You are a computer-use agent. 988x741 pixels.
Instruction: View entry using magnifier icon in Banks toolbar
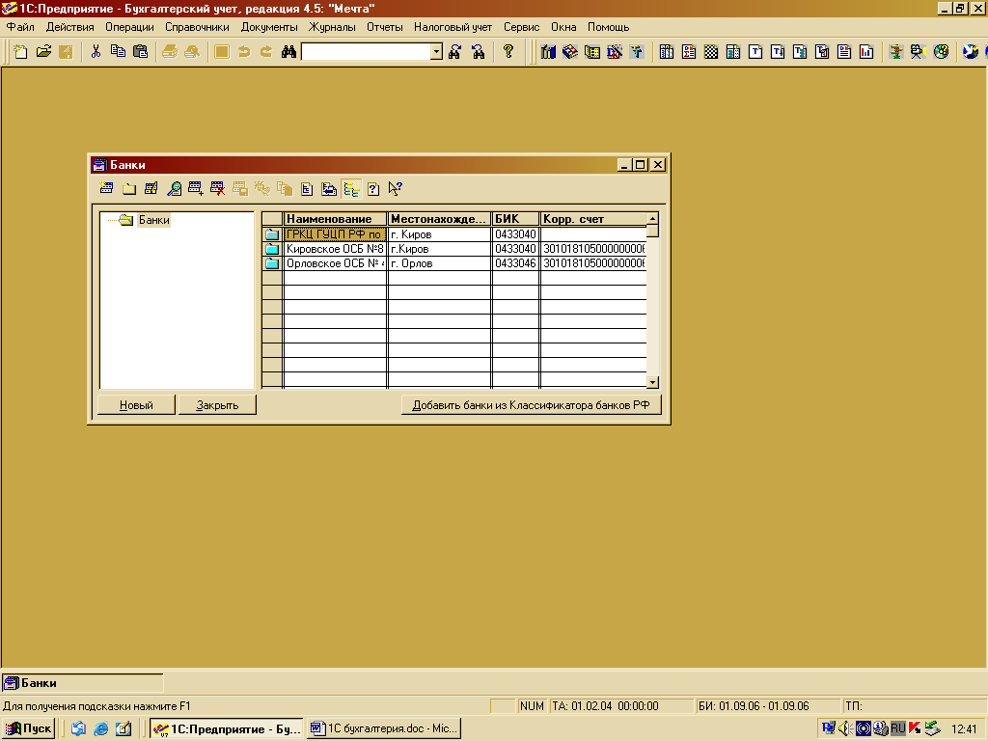174,188
